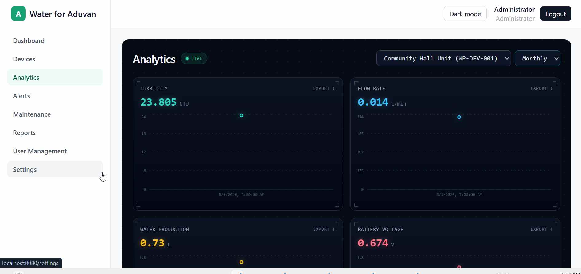
Task: Click the TURBIDITY card label
Action: [x=154, y=89]
